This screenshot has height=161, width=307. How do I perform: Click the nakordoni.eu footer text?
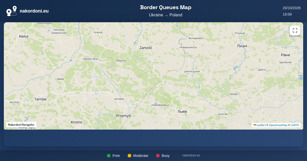click(191, 155)
